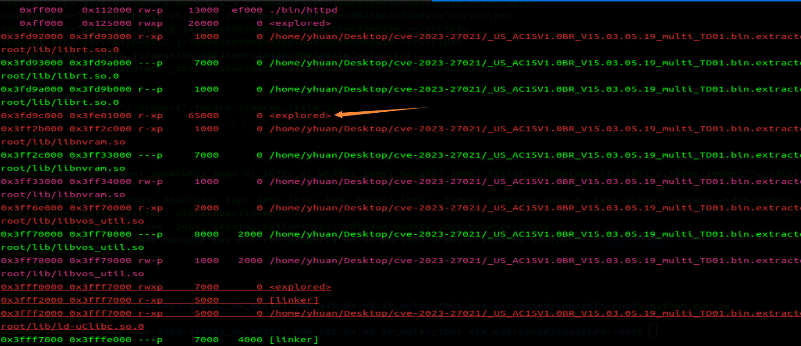The width and height of the screenshot is (801, 346).
Task: Click the start address 0x3ff2b000
Action: (x=32, y=129)
